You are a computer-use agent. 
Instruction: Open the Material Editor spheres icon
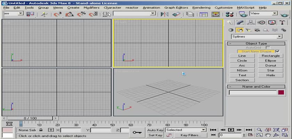tap(229, 14)
